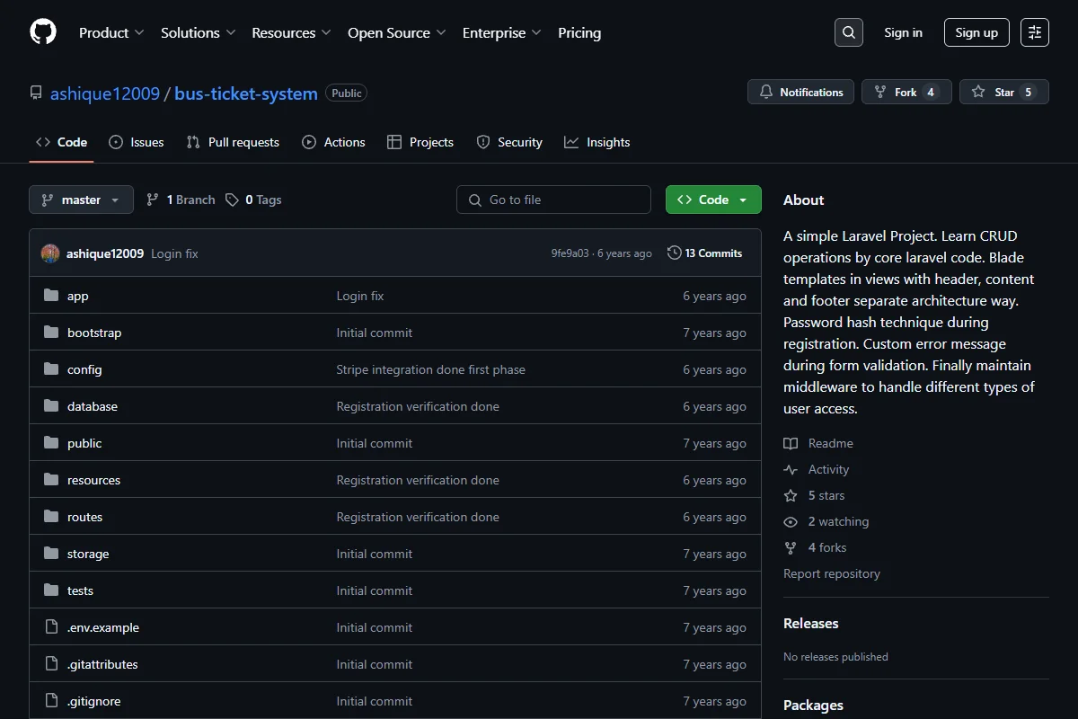
Task: Expand the master branch dropdown
Action: click(x=81, y=200)
